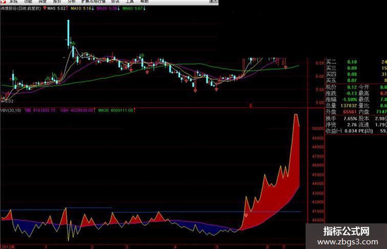The image size is (387, 249).
Task: Click the 买五 bid row price 8.07
Action: tap(352, 81)
